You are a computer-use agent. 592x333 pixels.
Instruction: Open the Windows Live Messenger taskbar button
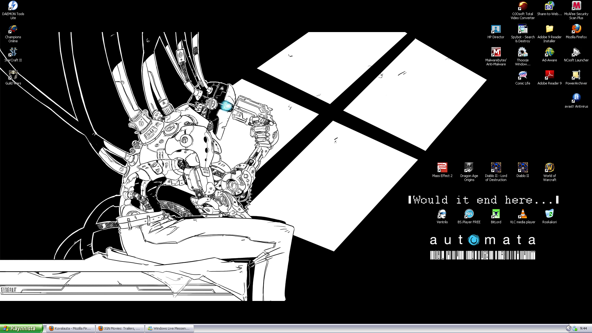169,328
